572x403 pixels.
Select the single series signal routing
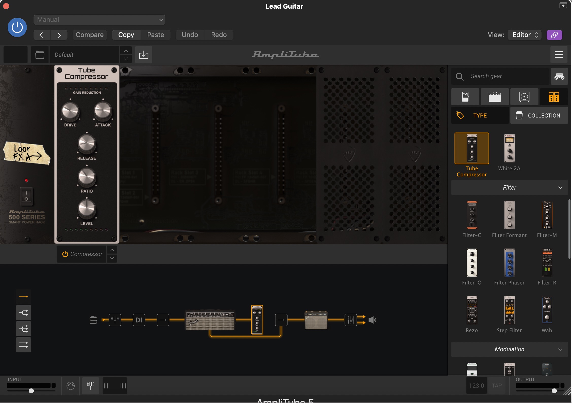pyautogui.click(x=23, y=297)
